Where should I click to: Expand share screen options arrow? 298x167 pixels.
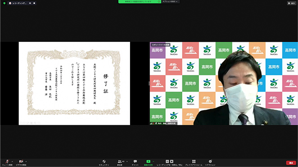pos(154,162)
